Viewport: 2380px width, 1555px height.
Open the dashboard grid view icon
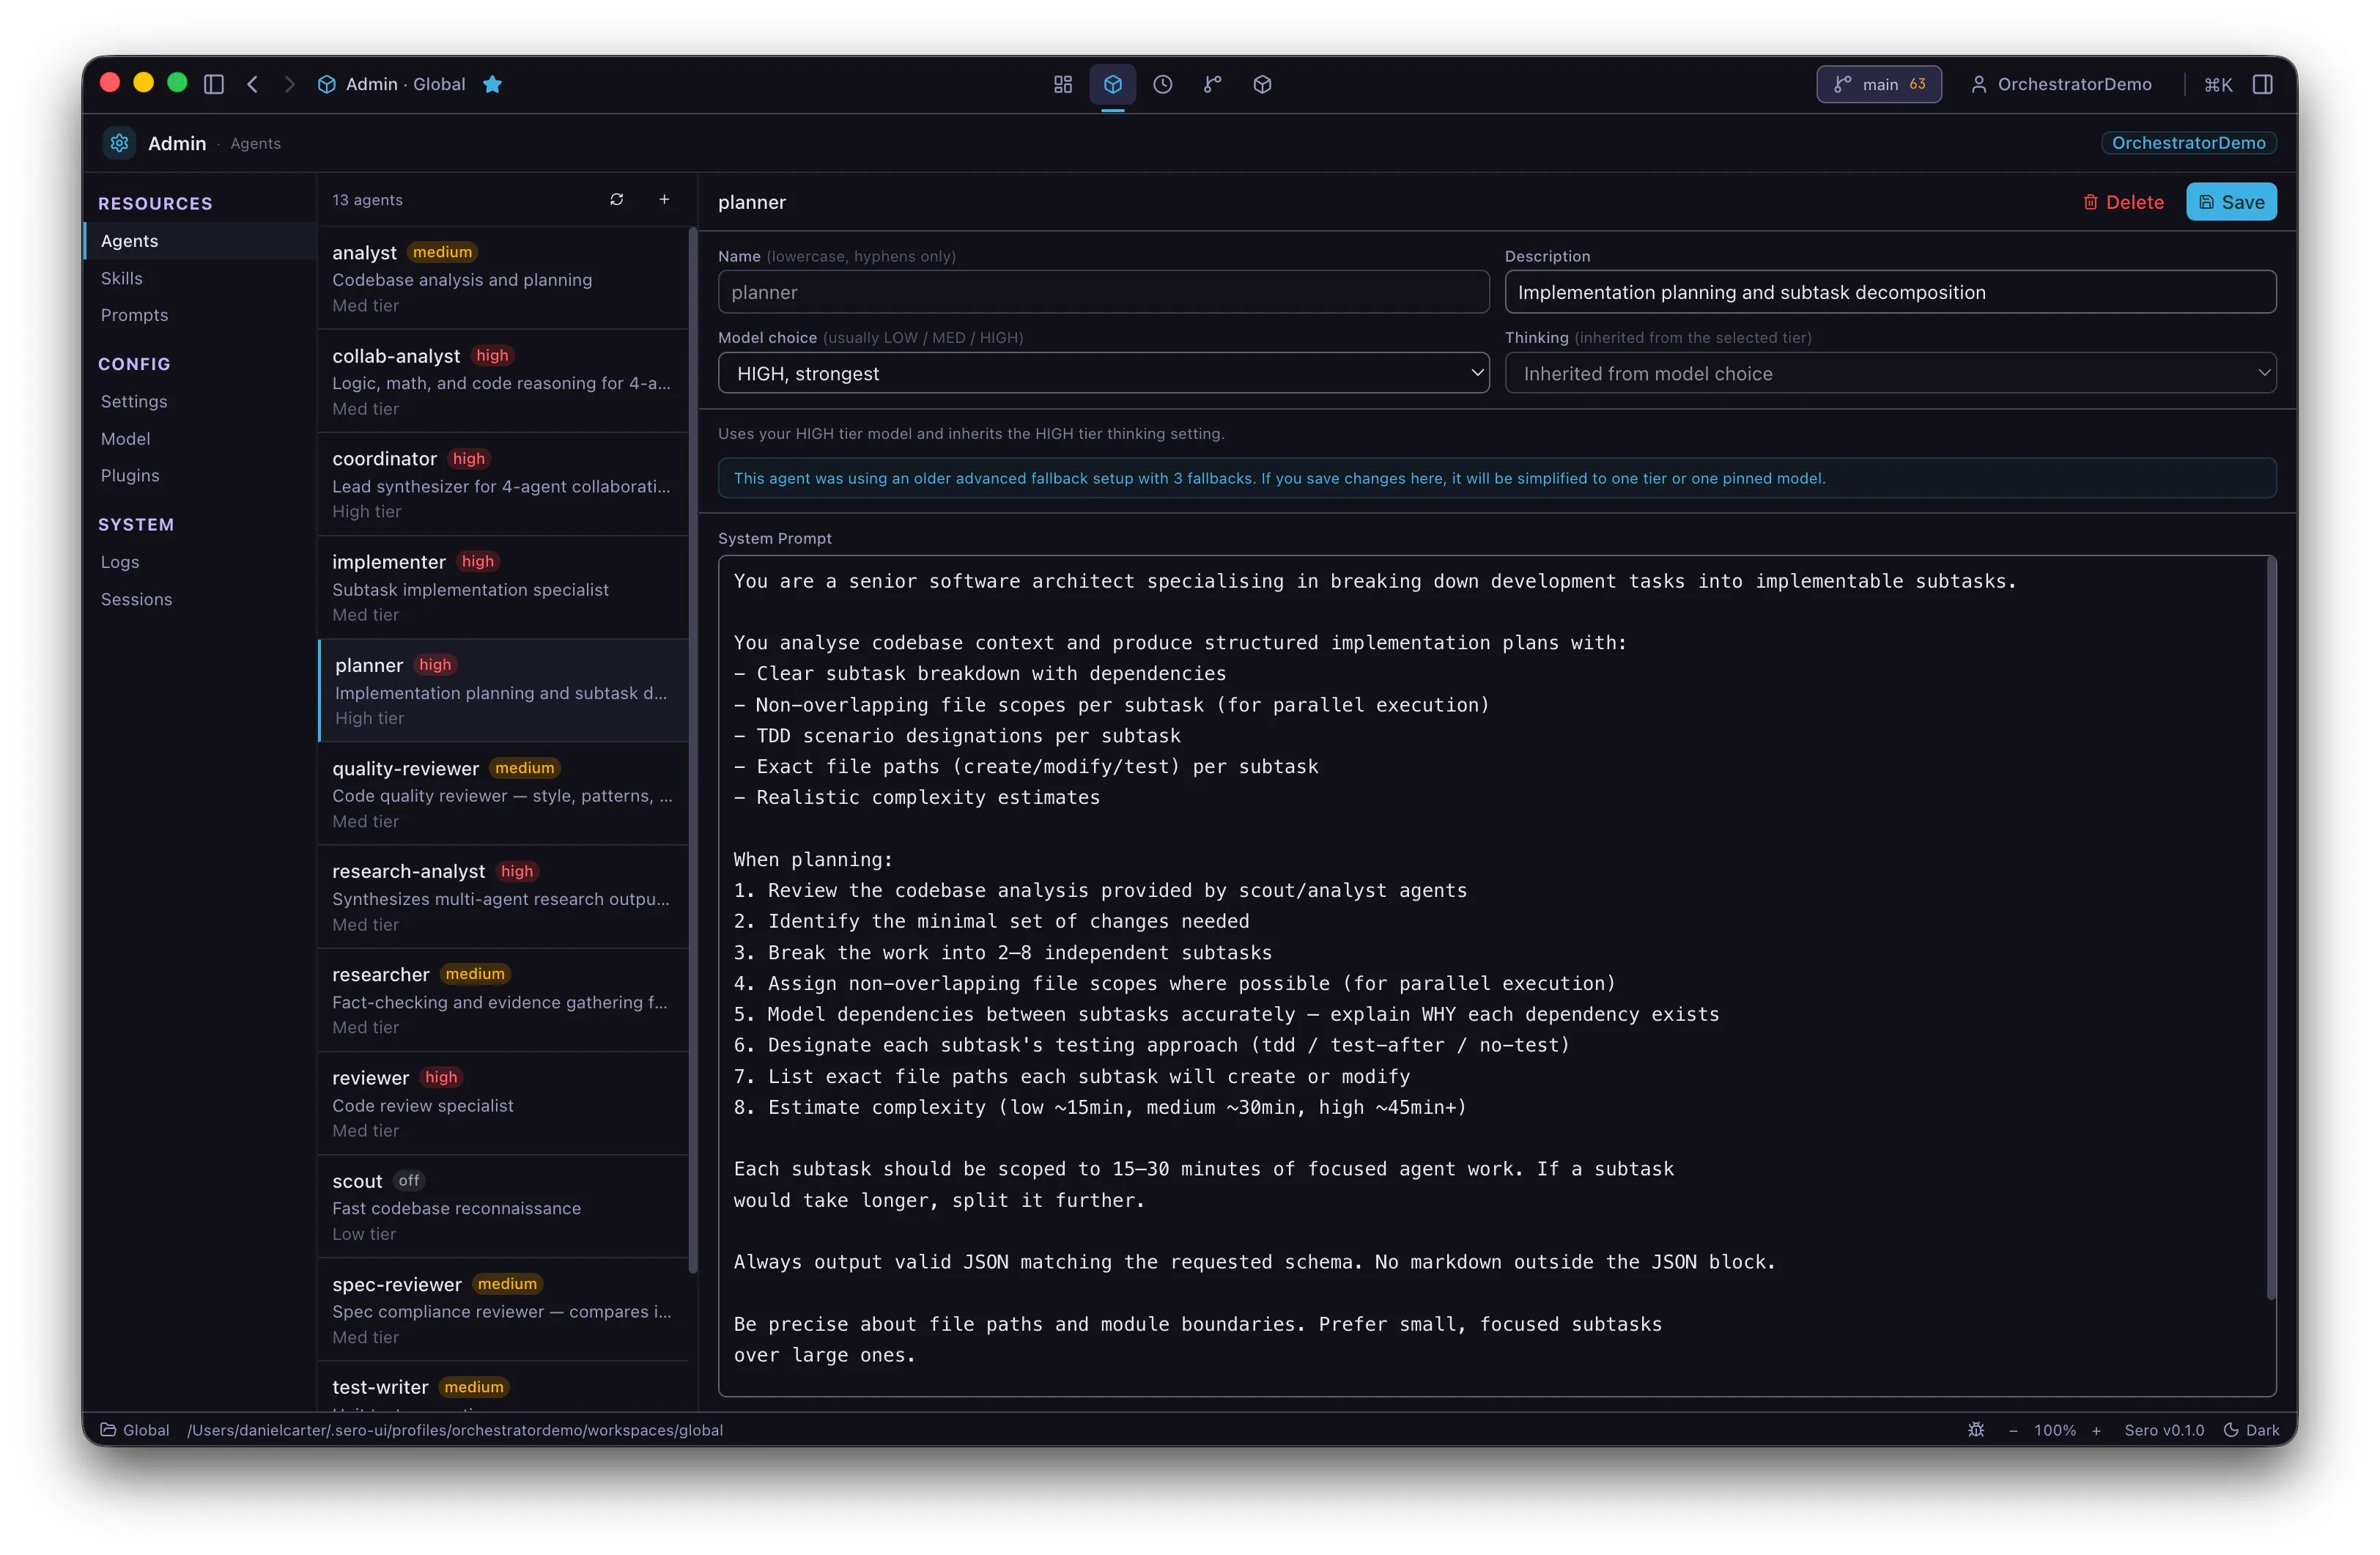(1063, 84)
